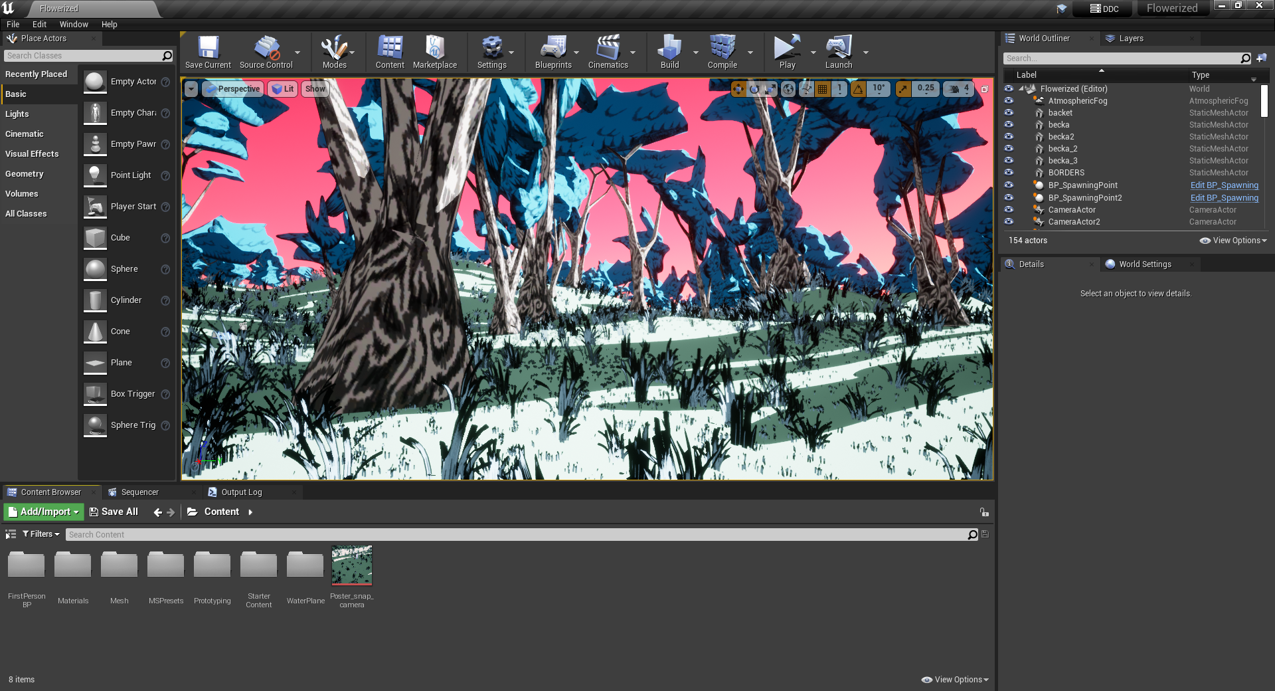Open the viewport options dropdown arrow

click(x=191, y=89)
